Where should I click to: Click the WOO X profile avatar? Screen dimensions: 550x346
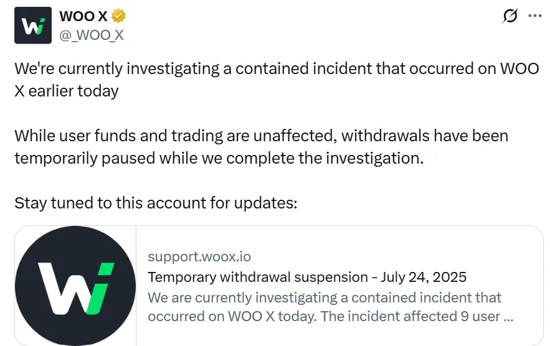(33, 25)
